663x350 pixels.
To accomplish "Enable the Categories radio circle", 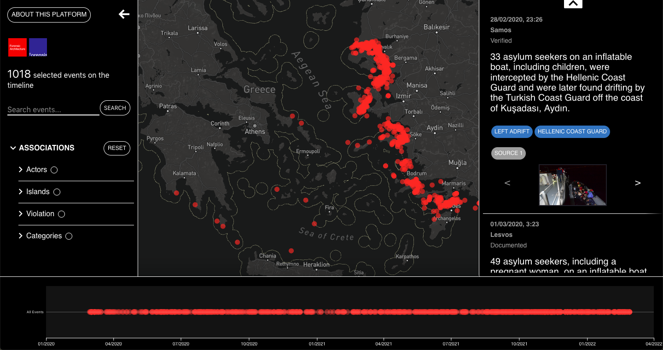I will pyautogui.click(x=69, y=236).
